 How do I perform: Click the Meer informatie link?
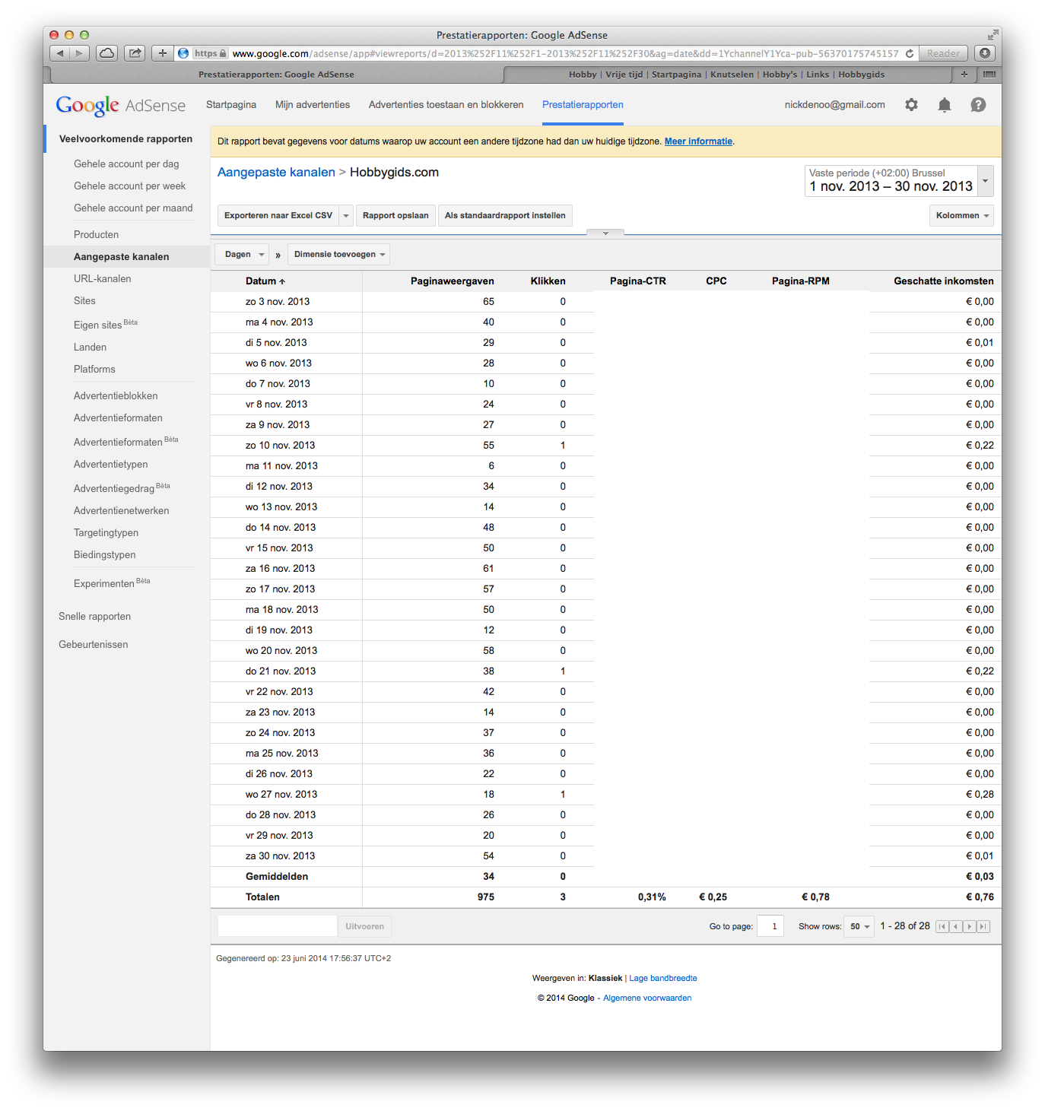pyautogui.click(x=698, y=141)
